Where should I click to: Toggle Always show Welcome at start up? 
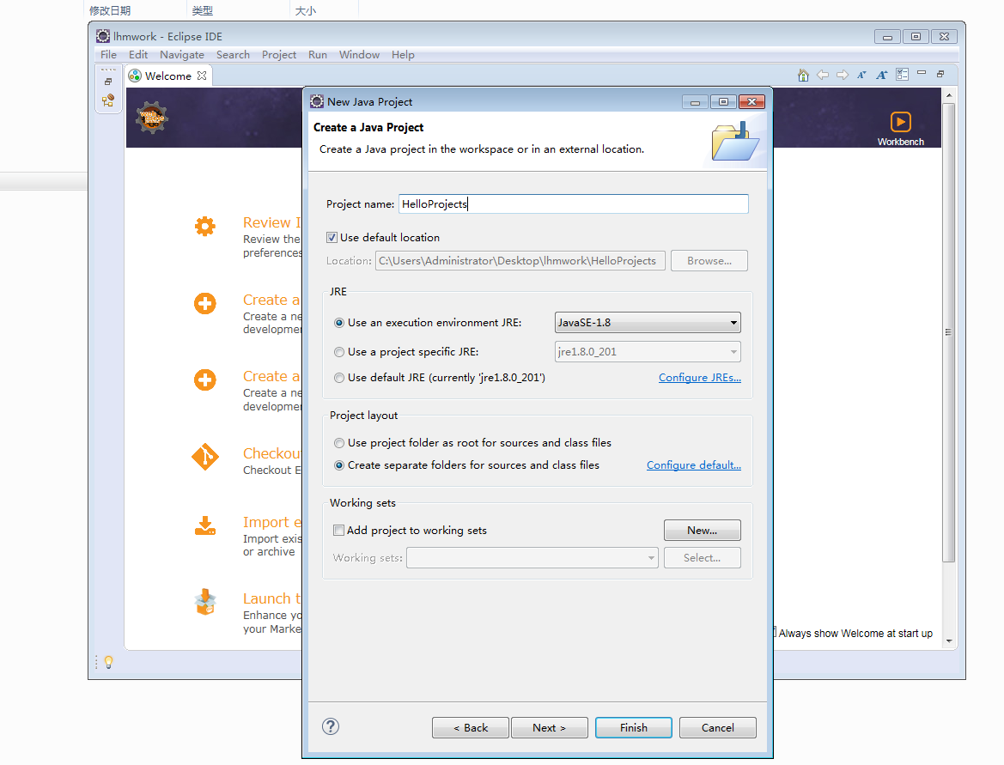click(x=774, y=633)
